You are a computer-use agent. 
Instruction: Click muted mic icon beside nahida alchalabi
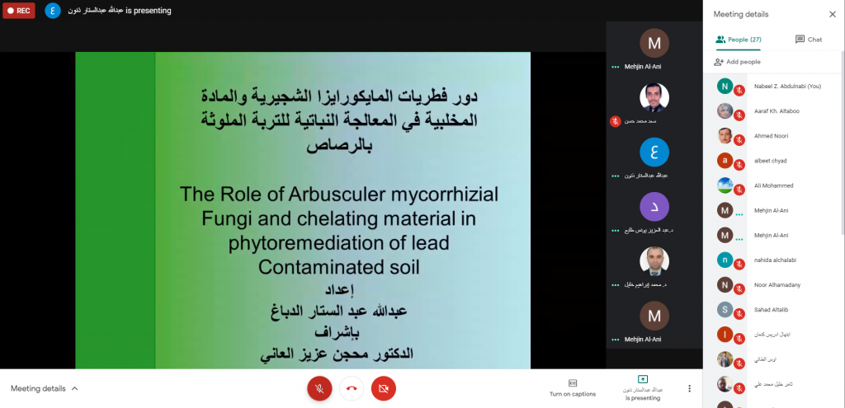pyautogui.click(x=740, y=260)
